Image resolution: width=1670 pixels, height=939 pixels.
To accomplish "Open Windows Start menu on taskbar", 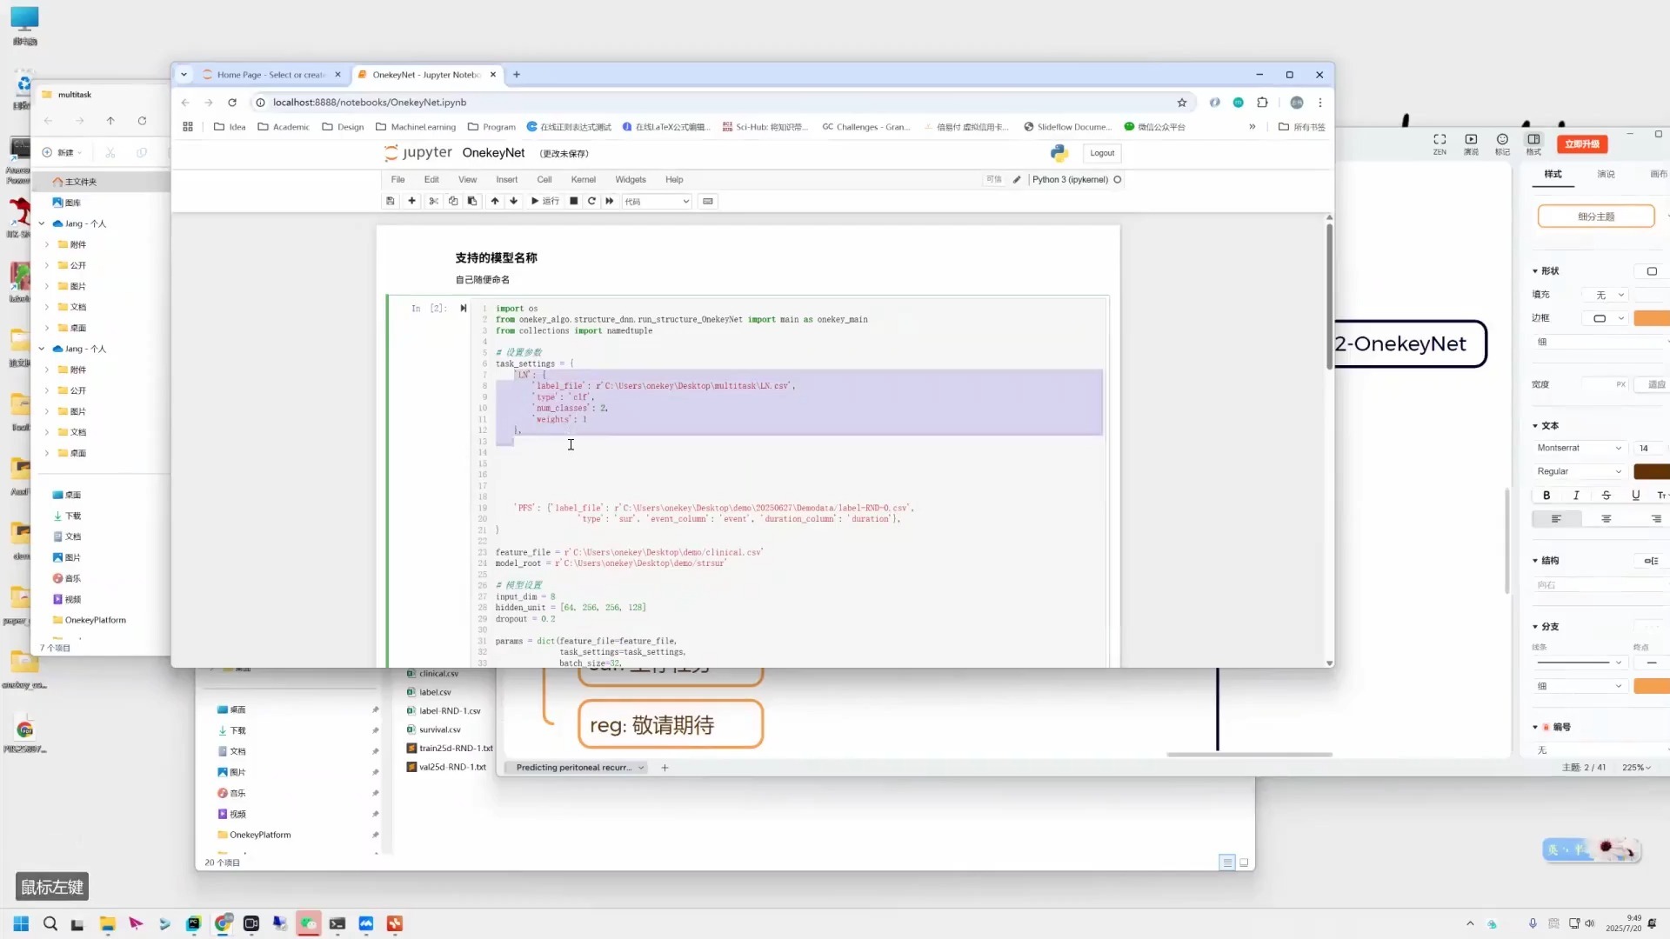I will (x=21, y=923).
